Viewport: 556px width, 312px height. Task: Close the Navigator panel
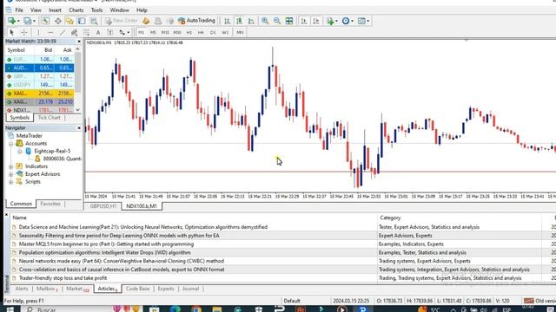point(79,127)
